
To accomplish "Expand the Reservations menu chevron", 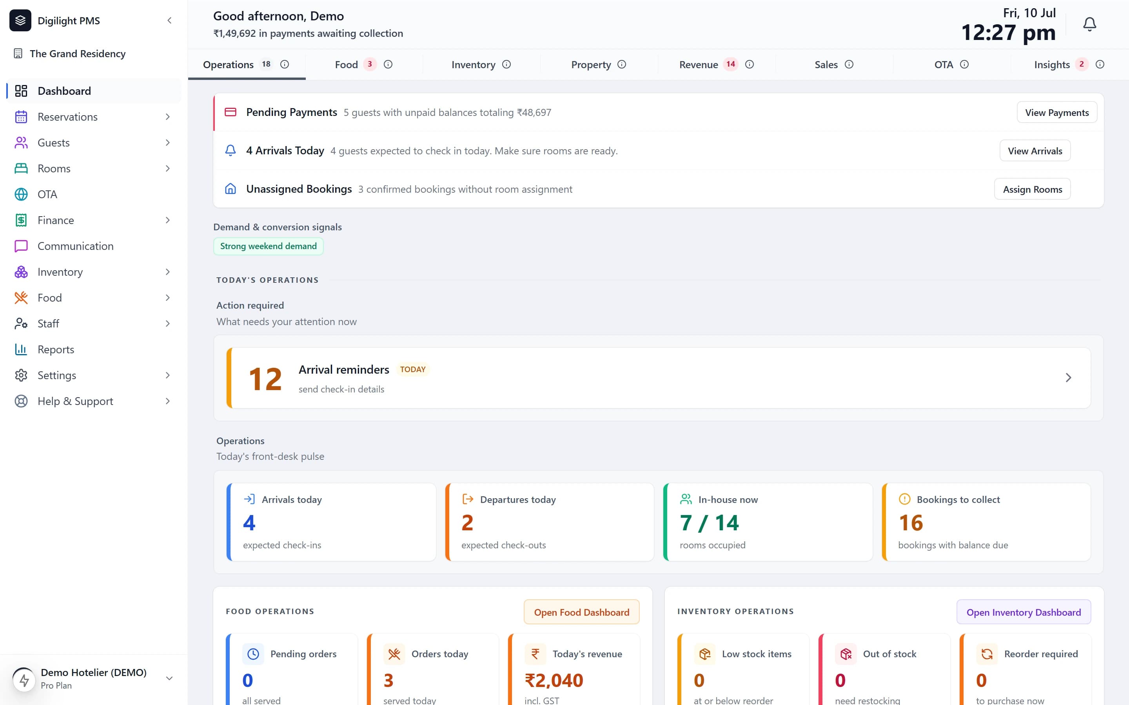I will point(168,117).
